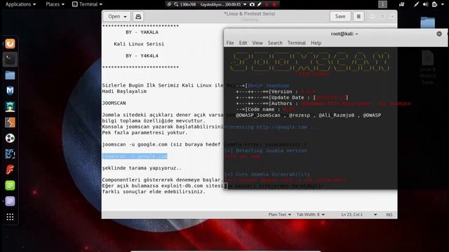Open Firefox ESR from the dock
Viewport: 449px width, 252px height.
tap(10, 43)
